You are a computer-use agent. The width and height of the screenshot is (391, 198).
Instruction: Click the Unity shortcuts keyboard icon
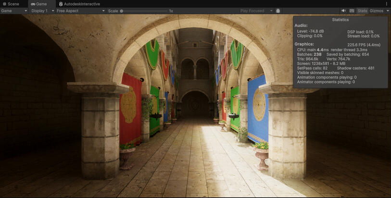coord(352,11)
